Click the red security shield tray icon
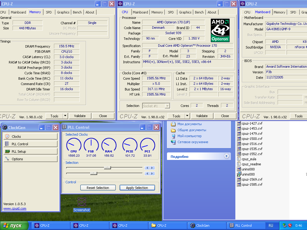 coord(290,226)
